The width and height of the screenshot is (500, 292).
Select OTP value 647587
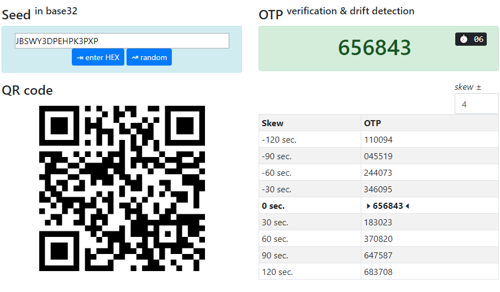pyautogui.click(x=378, y=256)
